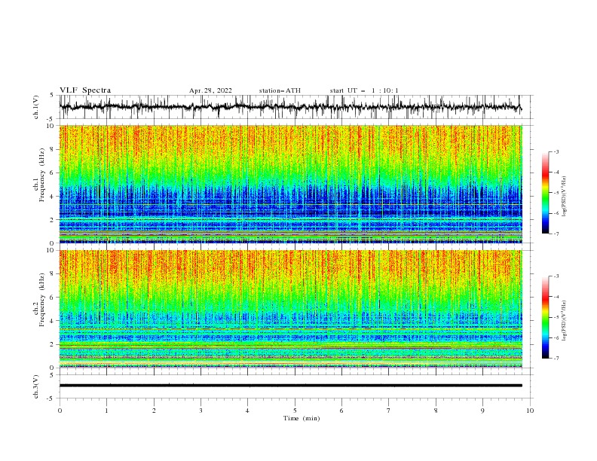Screen dimensions: 597x461
Task: Click the "-5" tick on ch.3(V) waveform axis
Action: click(51, 398)
